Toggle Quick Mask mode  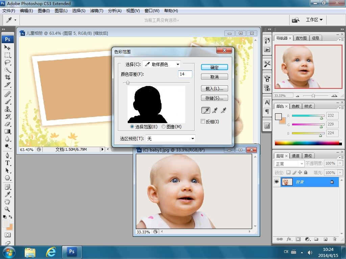7,235
